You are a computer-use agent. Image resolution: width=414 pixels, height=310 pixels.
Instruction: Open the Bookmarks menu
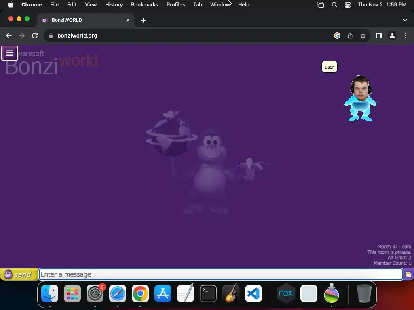tap(145, 5)
